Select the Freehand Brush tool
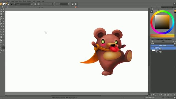Screen dimensions: 176x99 pos(1,17)
